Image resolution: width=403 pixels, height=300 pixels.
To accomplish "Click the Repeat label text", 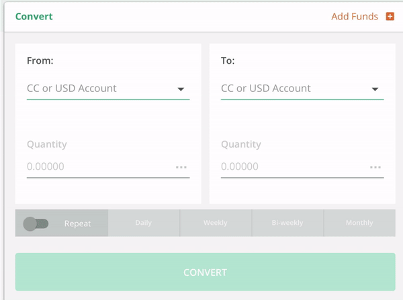I will (x=77, y=223).
